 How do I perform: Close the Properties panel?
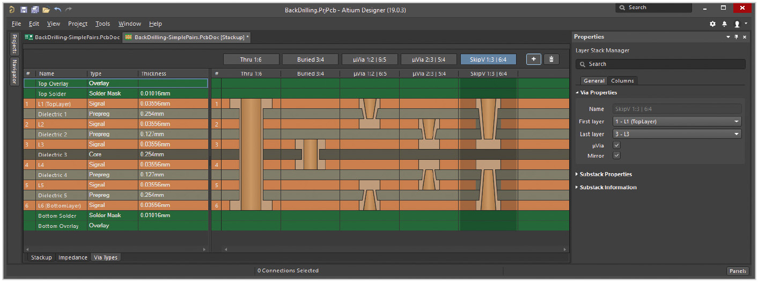pos(745,37)
